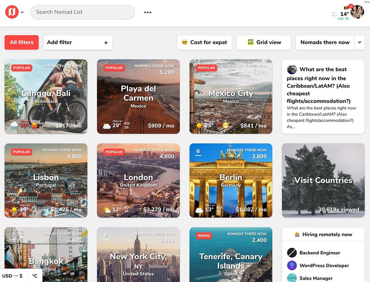Click the POPULAR badge on Canggu card
This screenshot has height=282, width=370.
[21, 68]
